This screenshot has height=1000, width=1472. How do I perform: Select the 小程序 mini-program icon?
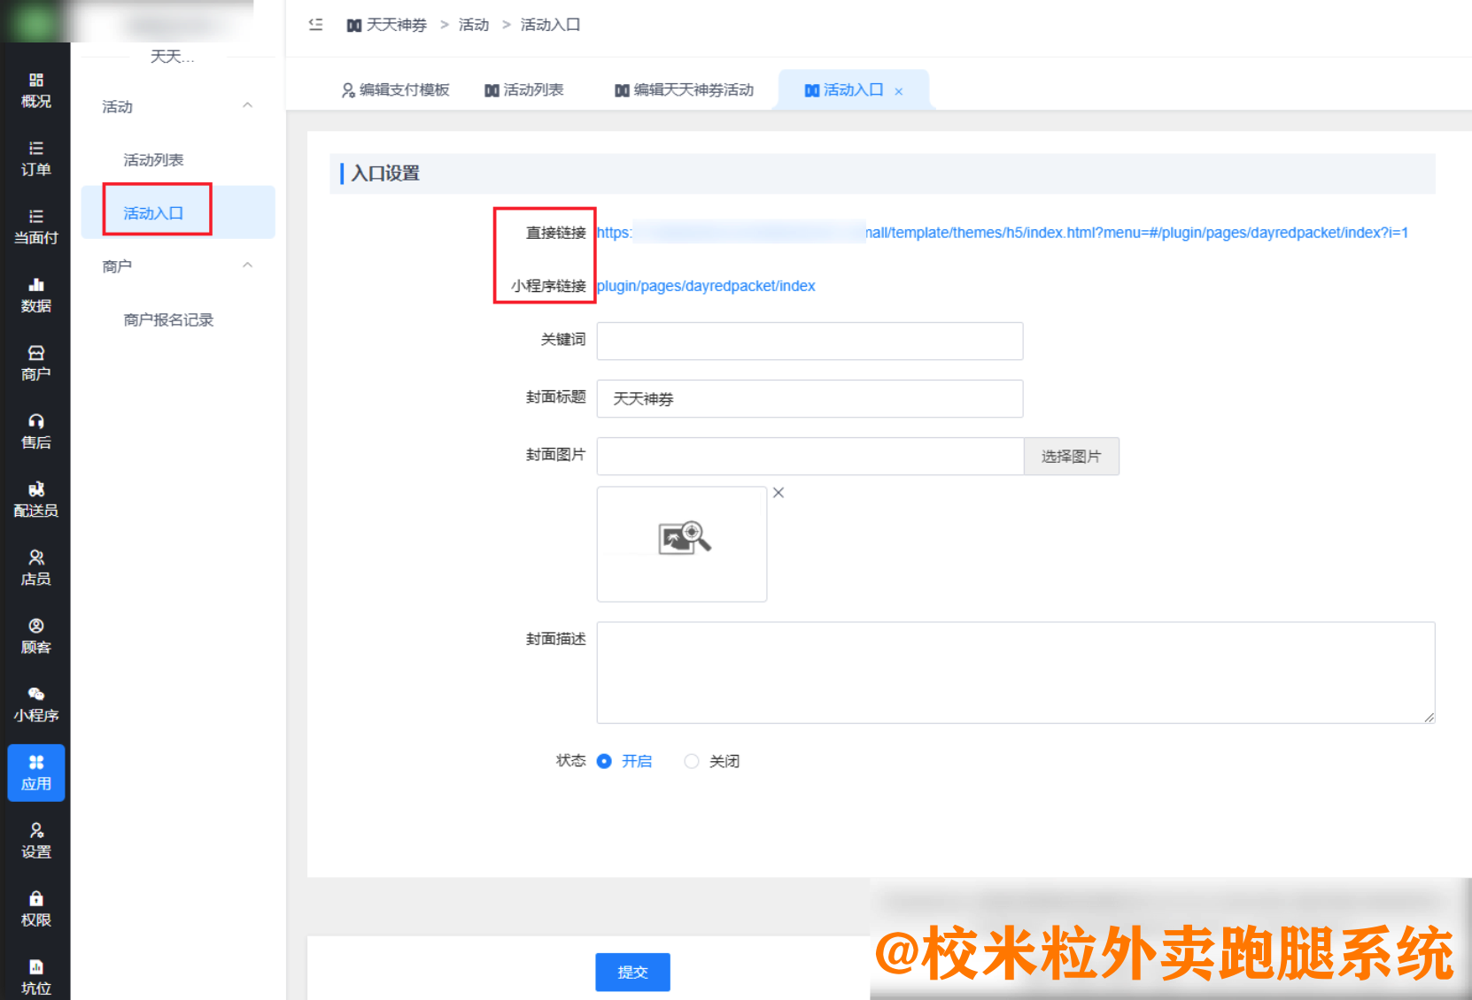point(35,704)
